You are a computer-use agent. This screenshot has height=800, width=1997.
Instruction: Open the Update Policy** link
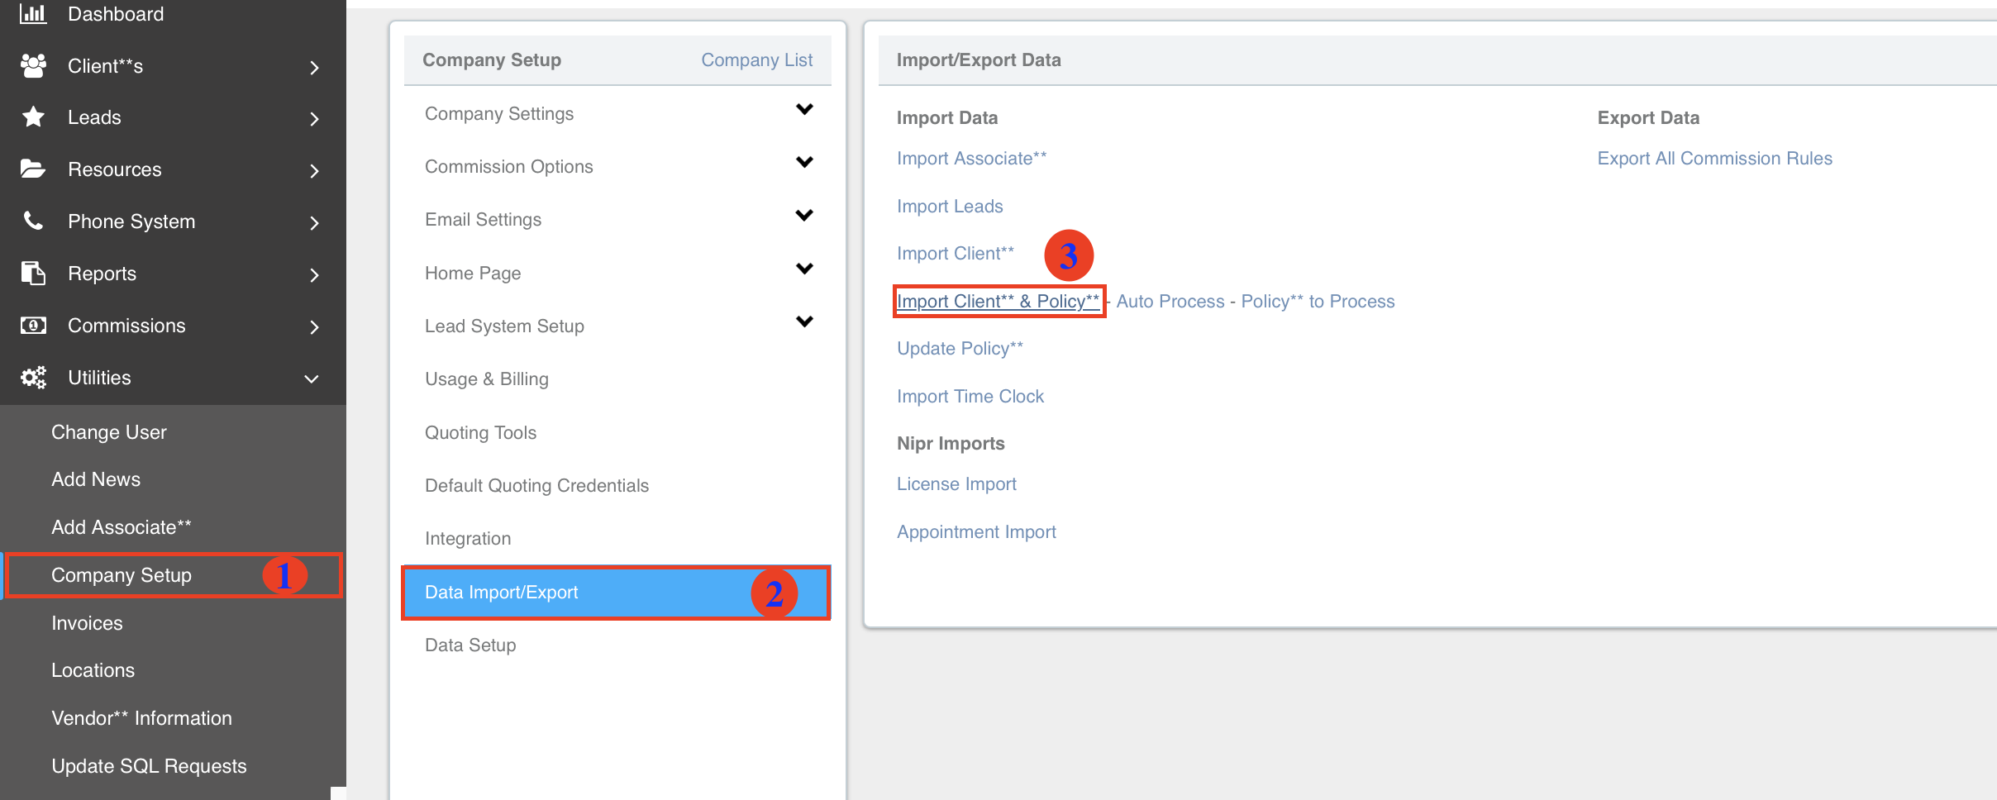point(960,349)
